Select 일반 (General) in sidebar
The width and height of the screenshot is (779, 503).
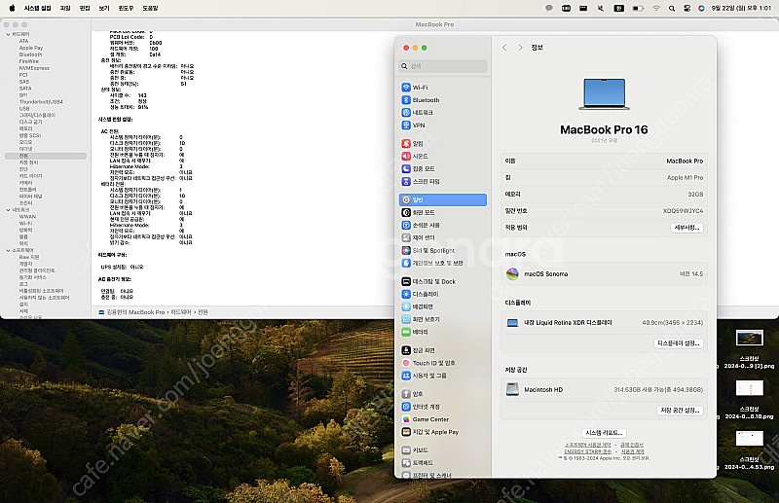[443, 199]
